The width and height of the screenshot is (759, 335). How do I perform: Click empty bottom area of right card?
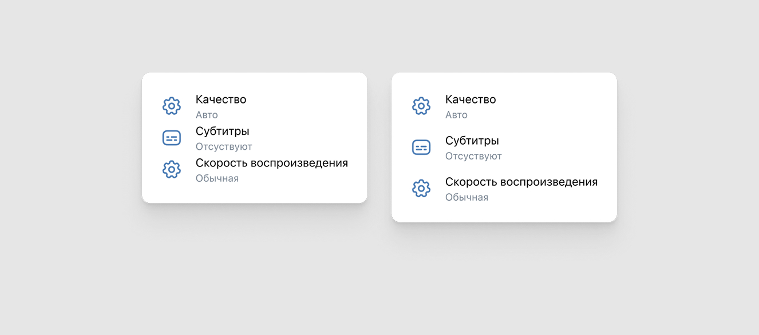[504, 213]
